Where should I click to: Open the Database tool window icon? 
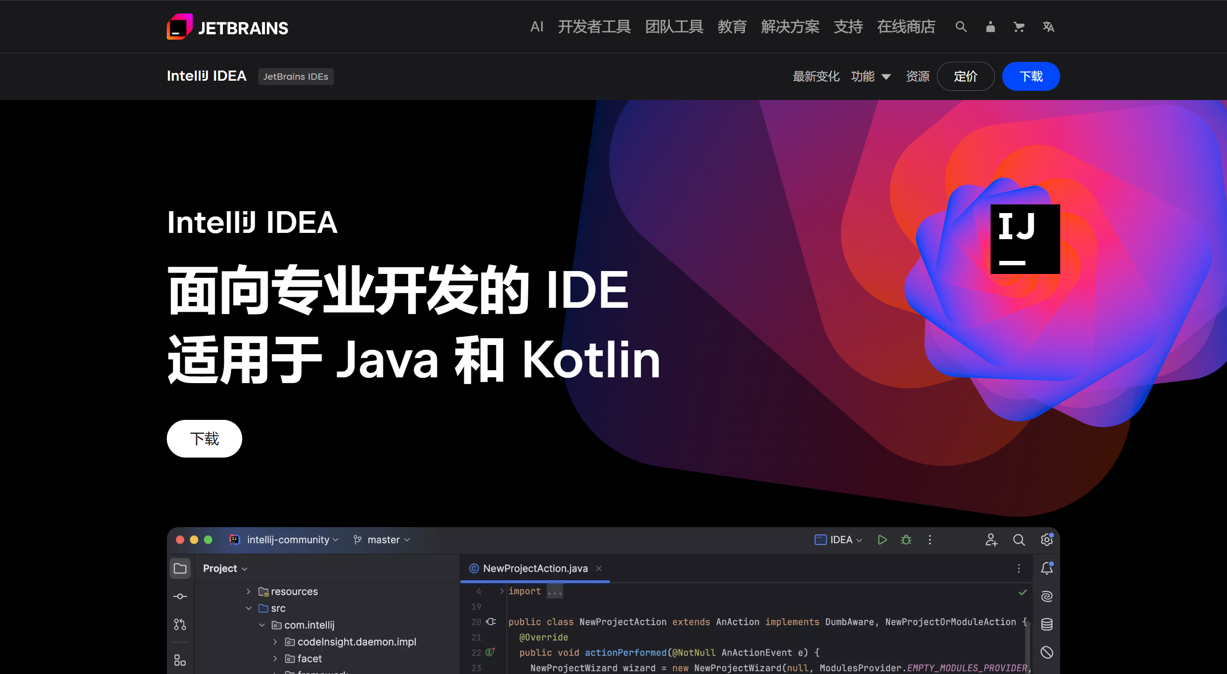pos(1047,624)
